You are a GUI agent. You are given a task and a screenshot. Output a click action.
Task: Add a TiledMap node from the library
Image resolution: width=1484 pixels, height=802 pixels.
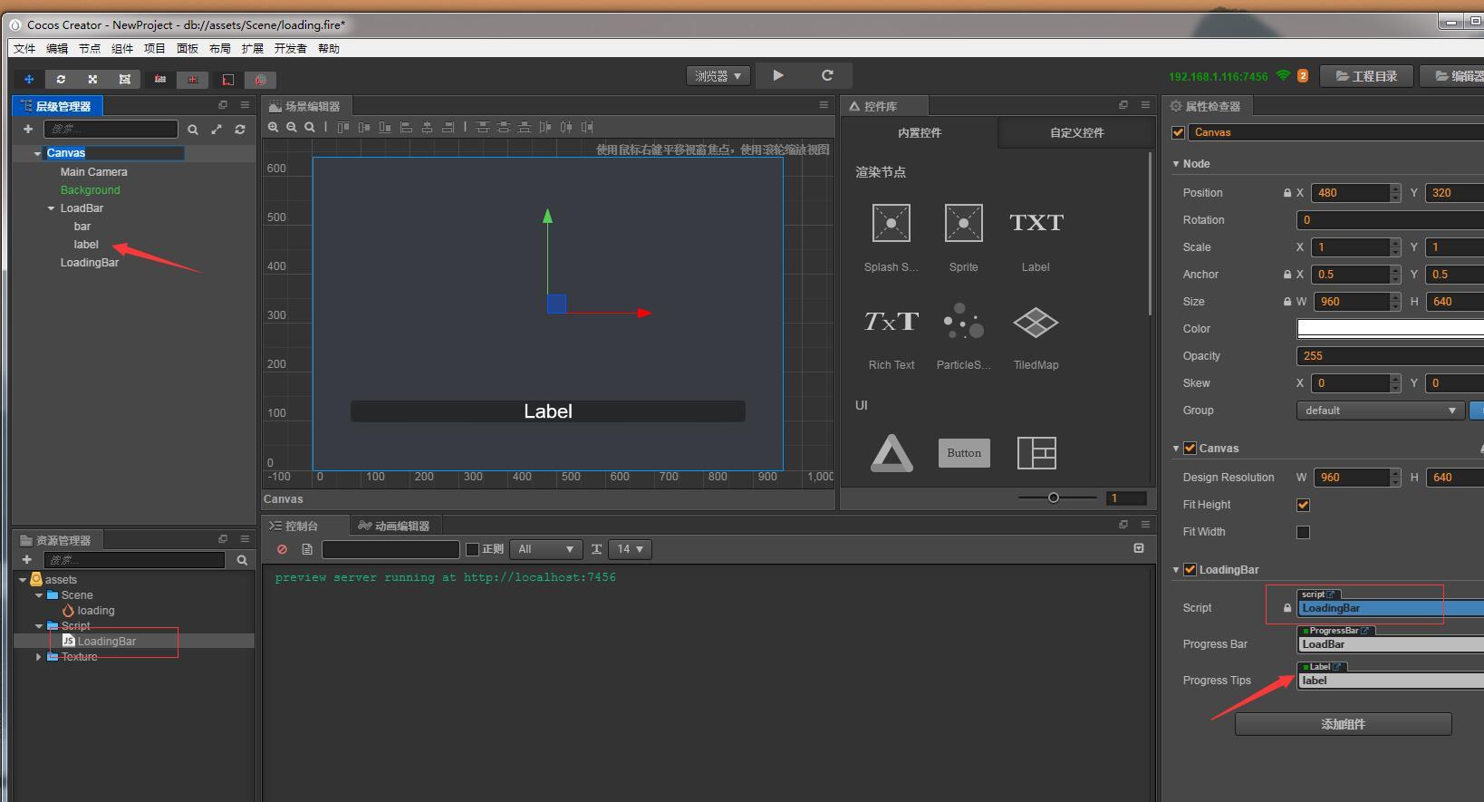1036,337
